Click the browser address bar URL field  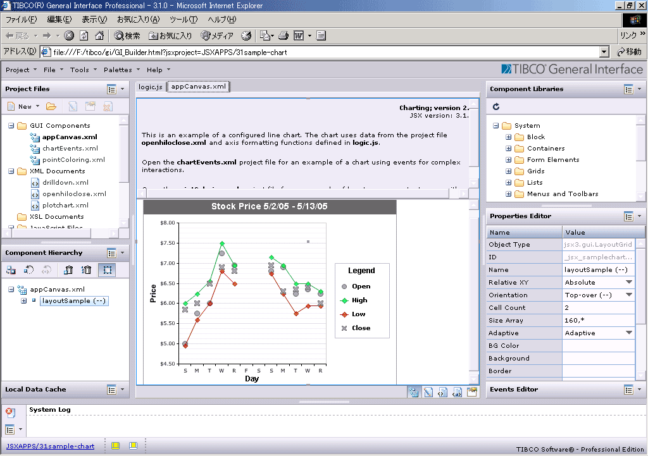tap(325, 52)
